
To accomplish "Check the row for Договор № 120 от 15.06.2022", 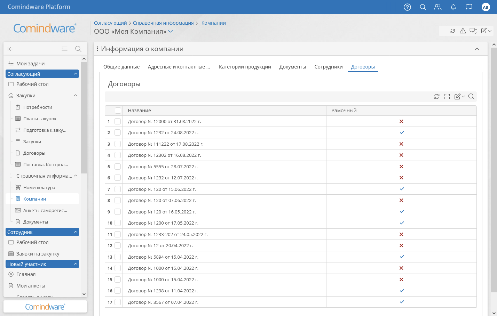I will [118, 189].
